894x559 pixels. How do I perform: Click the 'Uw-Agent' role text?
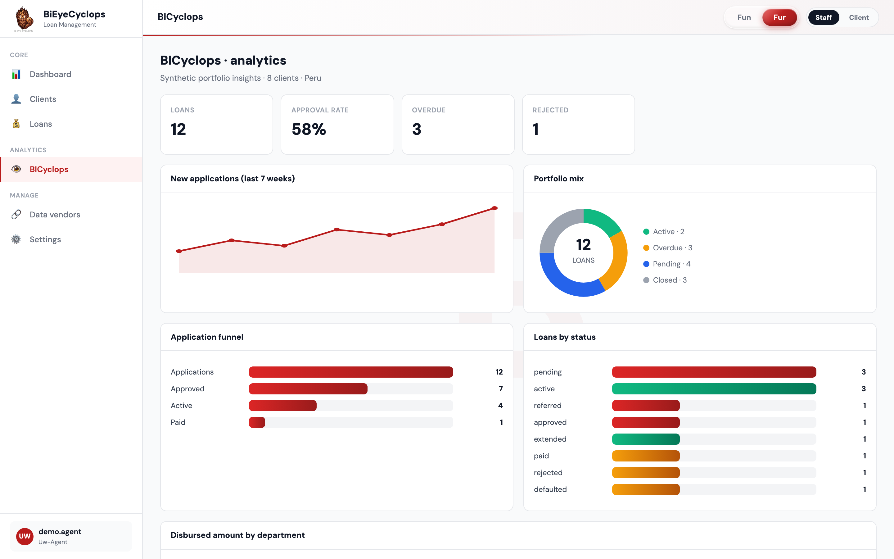click(53, 542)
